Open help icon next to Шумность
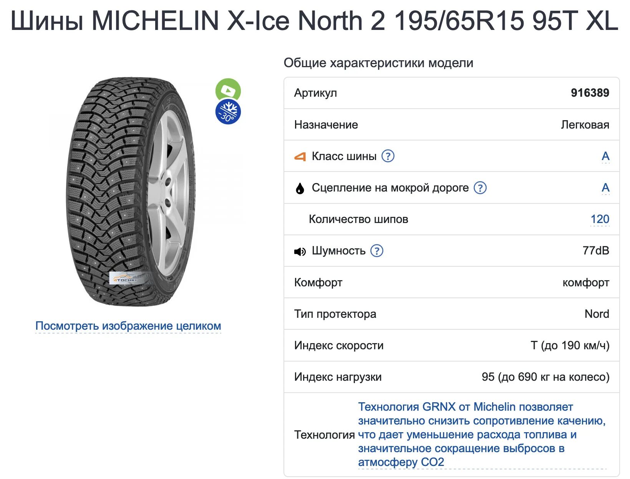The width and height of the screenshot is (630, 479). (x=377, y=251)
